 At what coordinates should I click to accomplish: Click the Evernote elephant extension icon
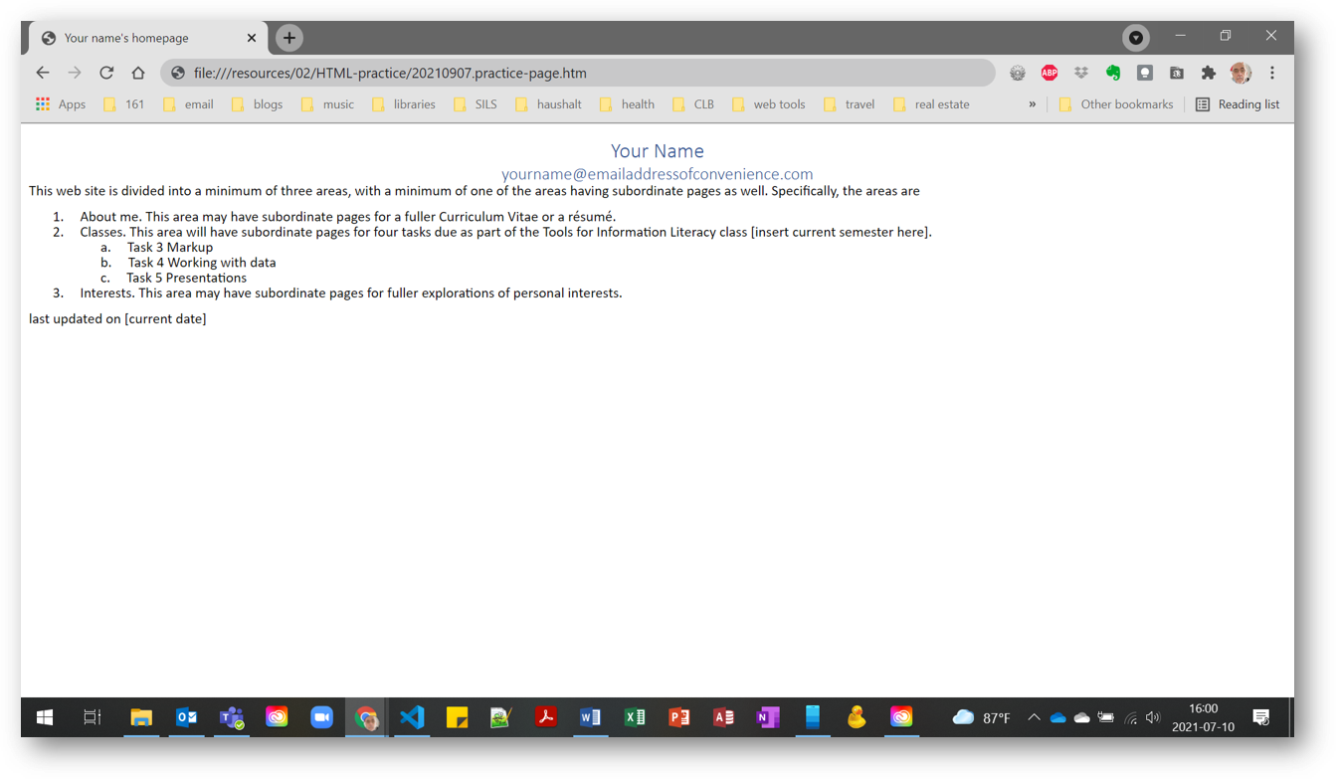1113,73
